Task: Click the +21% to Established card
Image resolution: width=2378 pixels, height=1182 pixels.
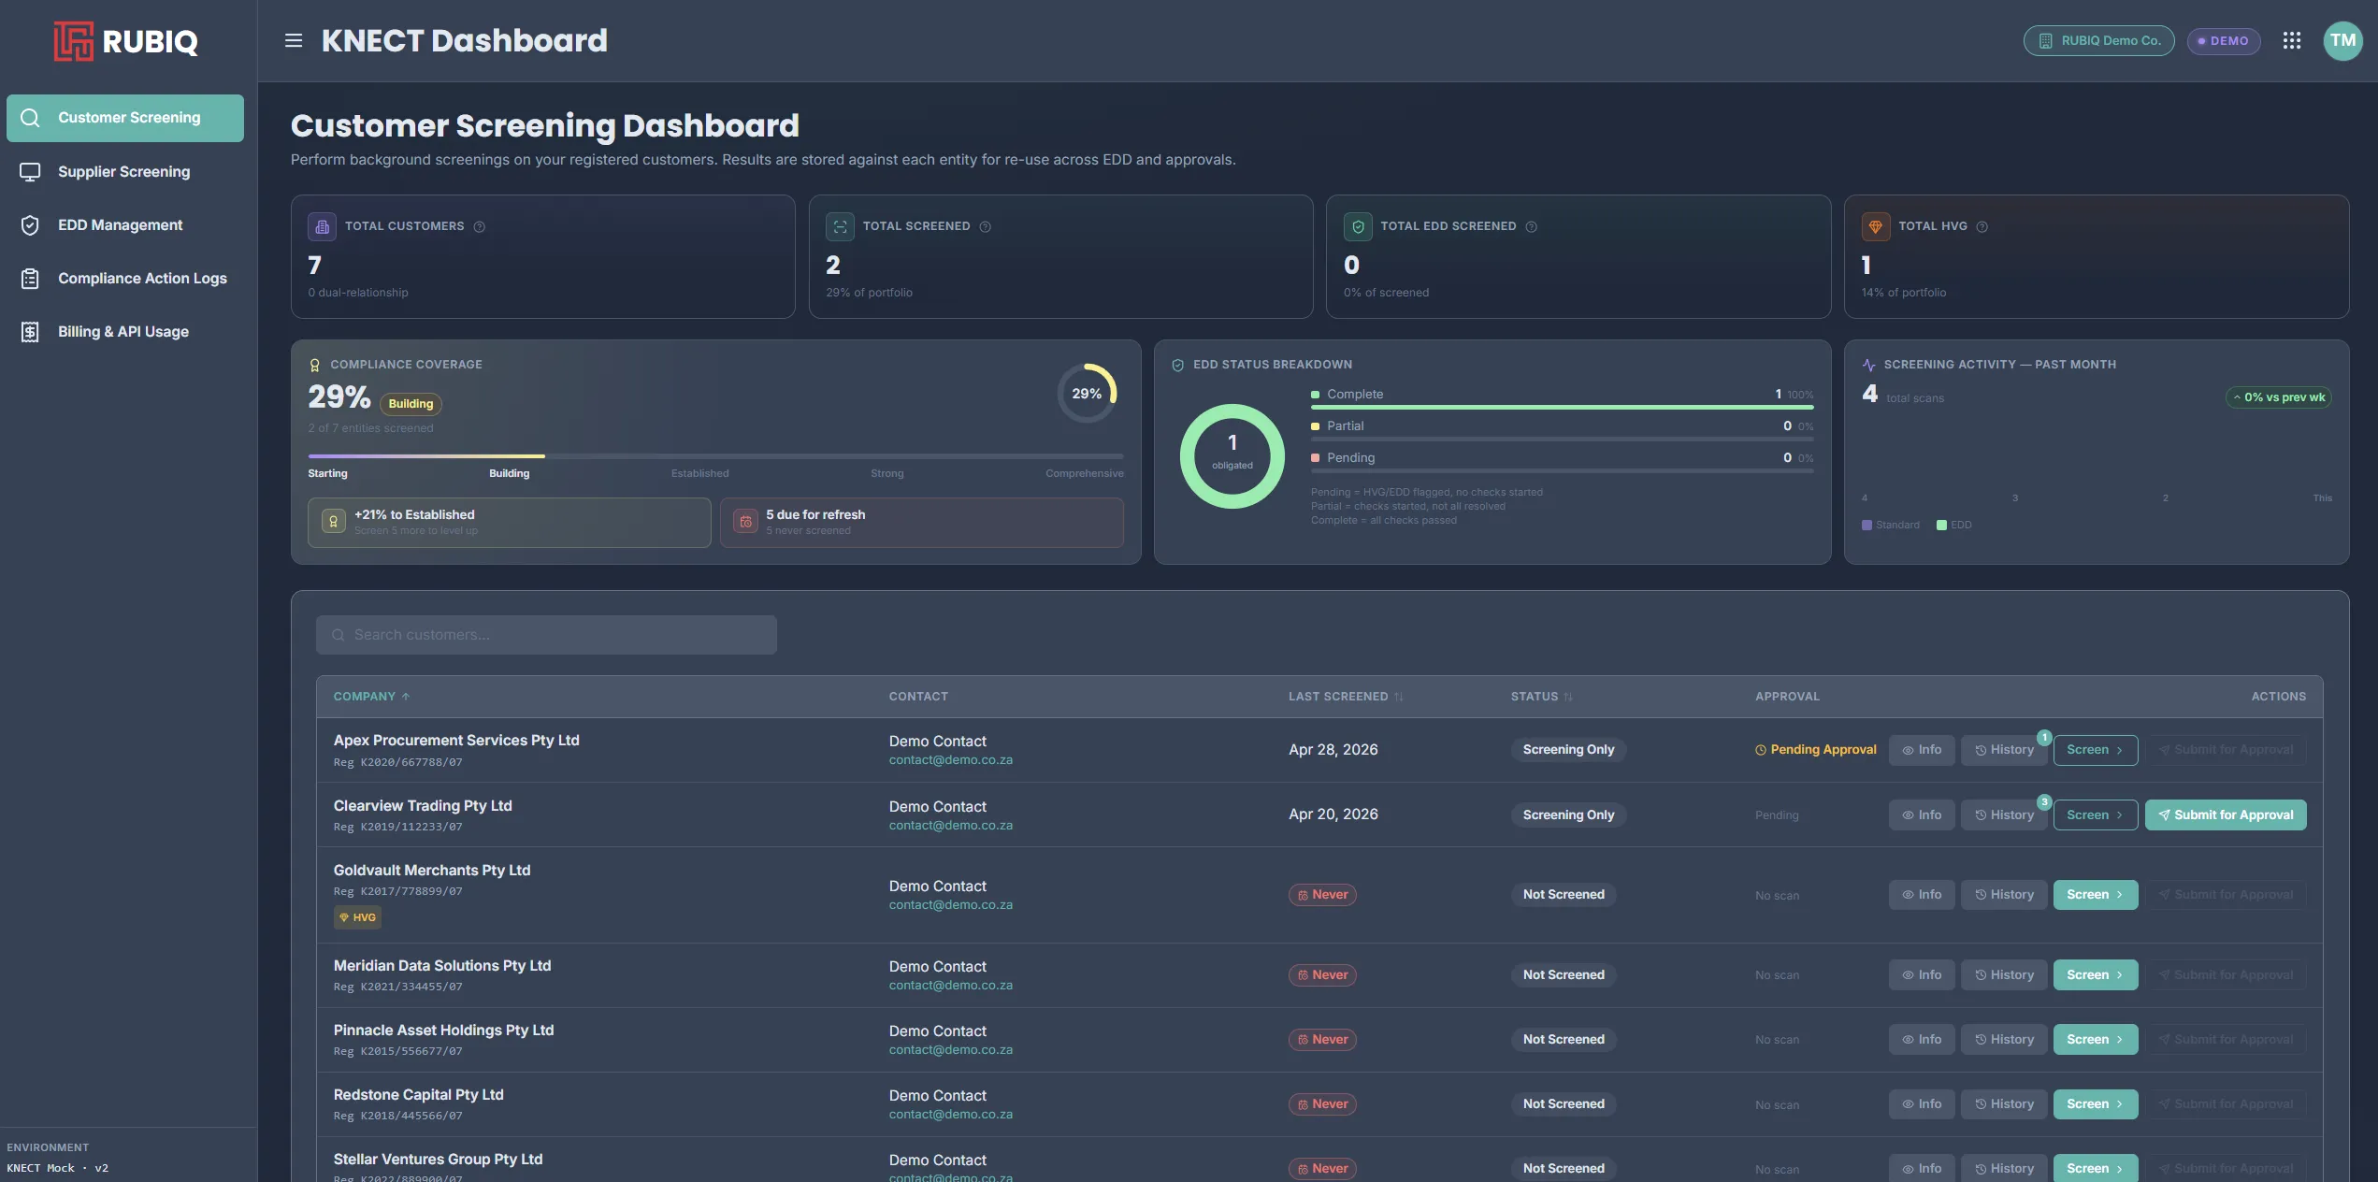Action: (x=509, y=523)
